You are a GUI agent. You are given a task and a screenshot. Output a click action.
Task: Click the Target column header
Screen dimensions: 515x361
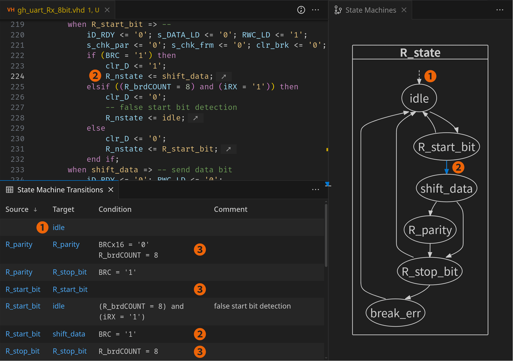(x=63, y=209)
